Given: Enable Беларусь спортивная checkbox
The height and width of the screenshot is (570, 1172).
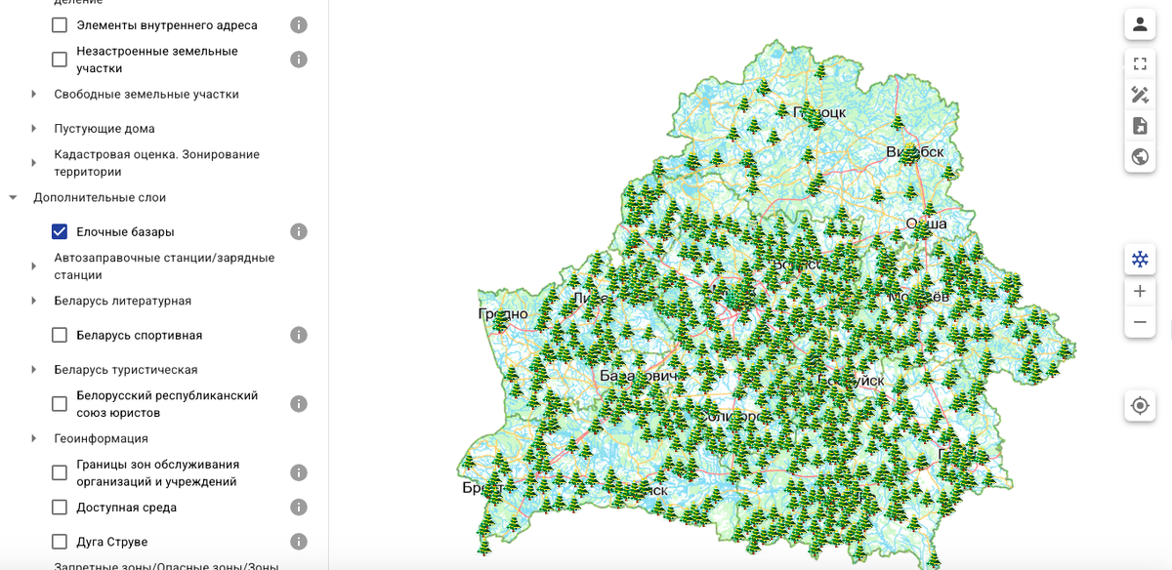Looking at the screenshot, I should [x=60, y=335].
